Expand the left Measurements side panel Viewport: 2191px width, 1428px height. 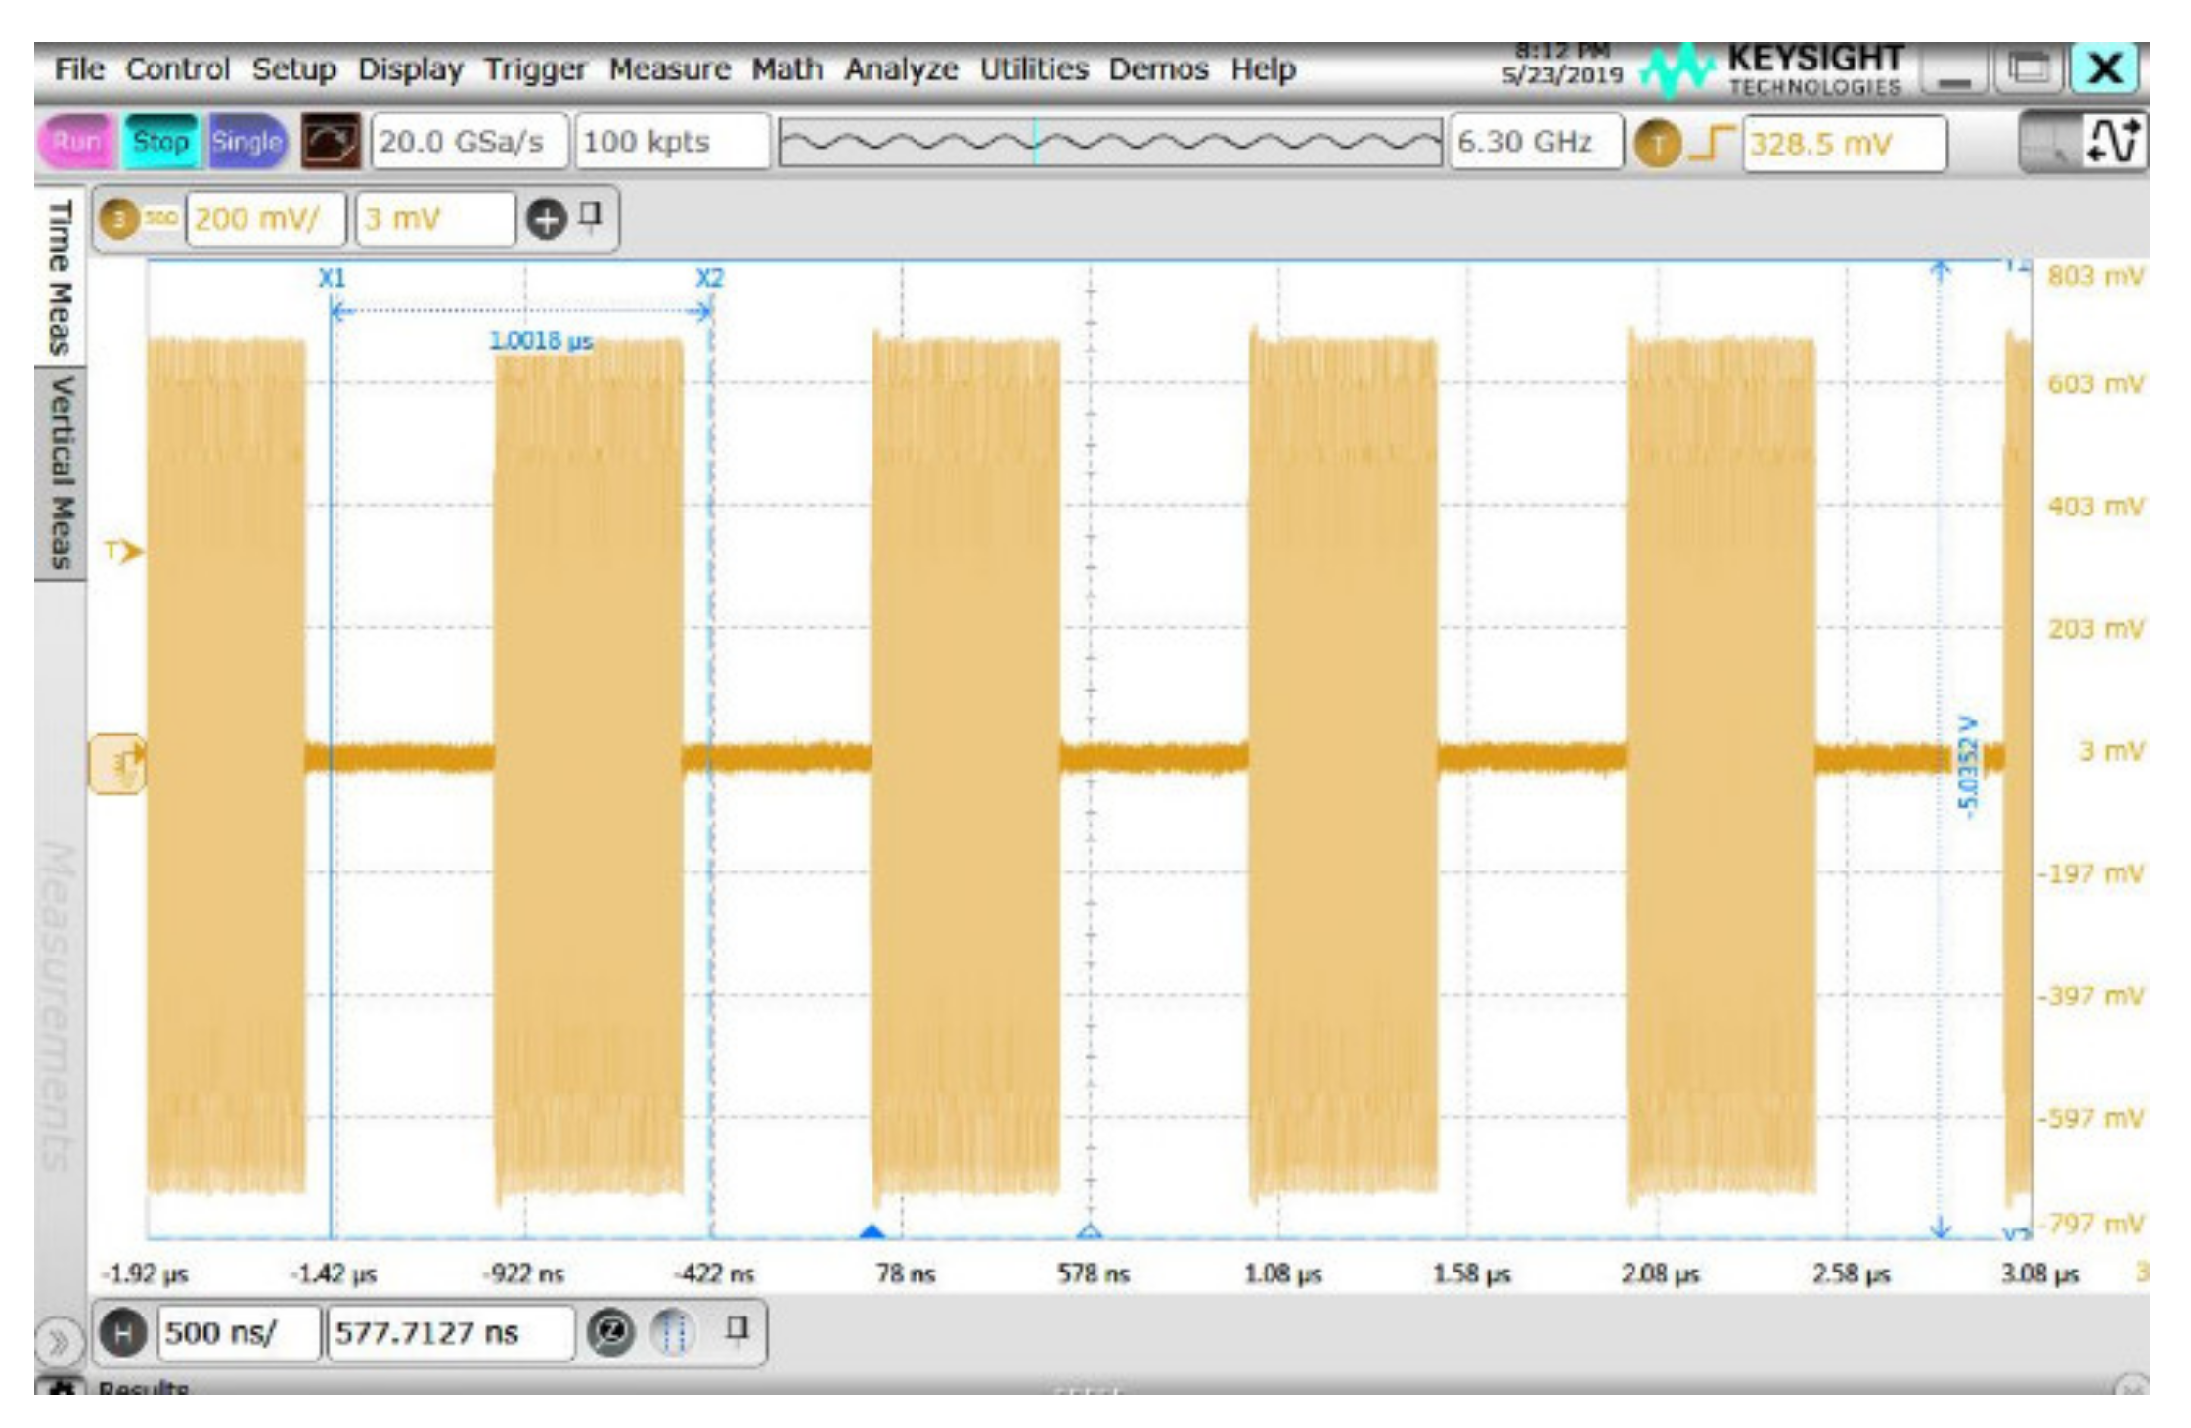[x=59, y=1342]
